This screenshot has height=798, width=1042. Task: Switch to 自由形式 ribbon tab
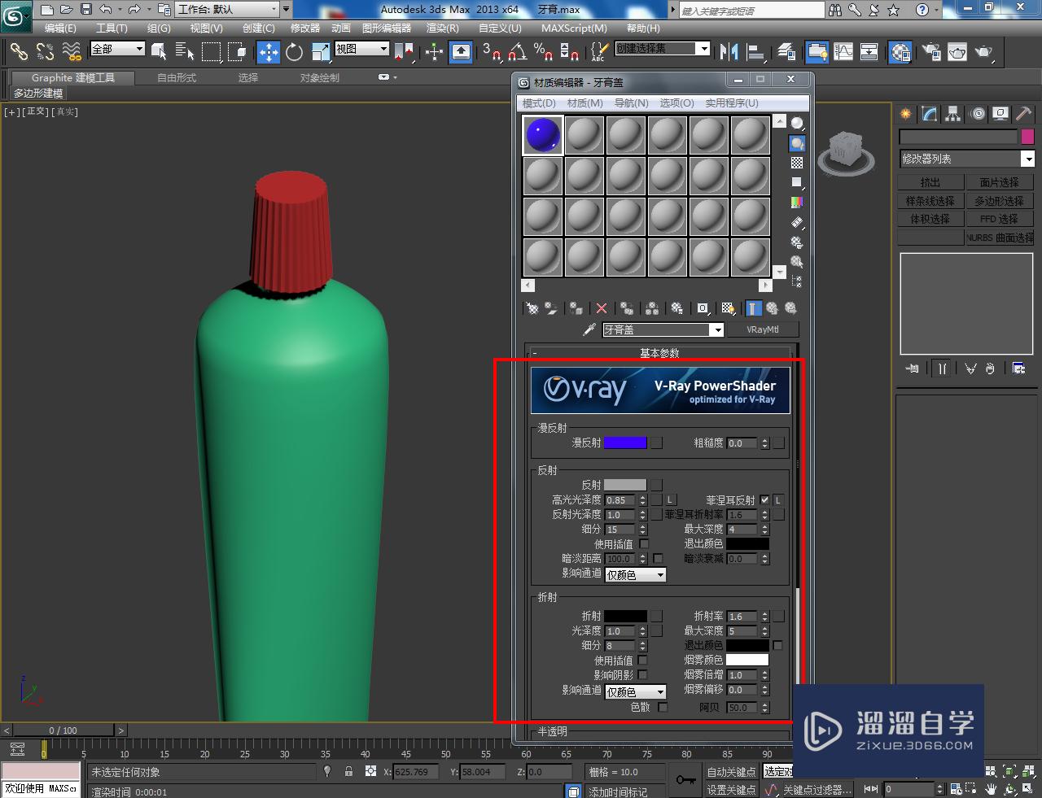pos(177,77)
